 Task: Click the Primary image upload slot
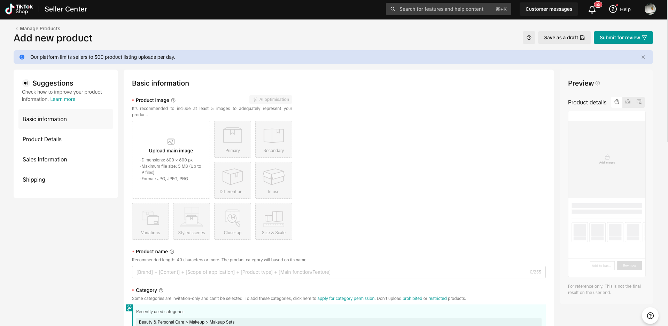click(x=233, y=139)
